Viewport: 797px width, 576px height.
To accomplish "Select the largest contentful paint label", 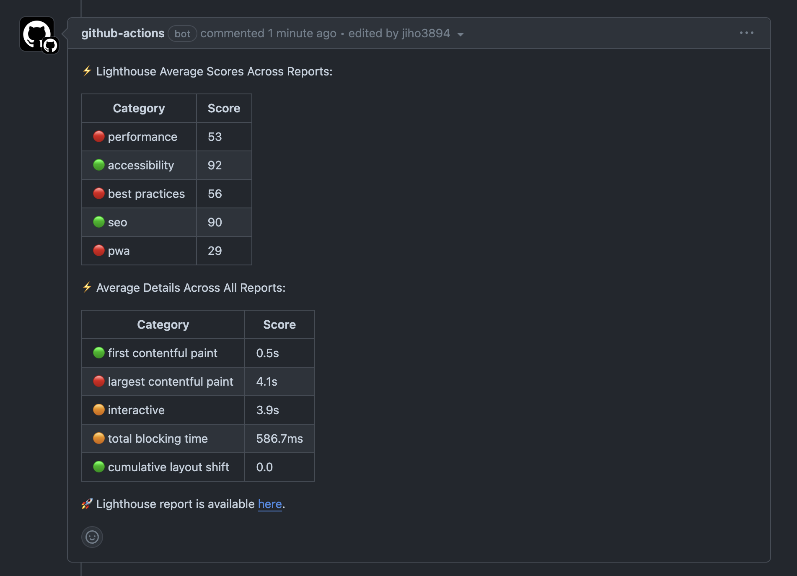I will click(171, 381).
